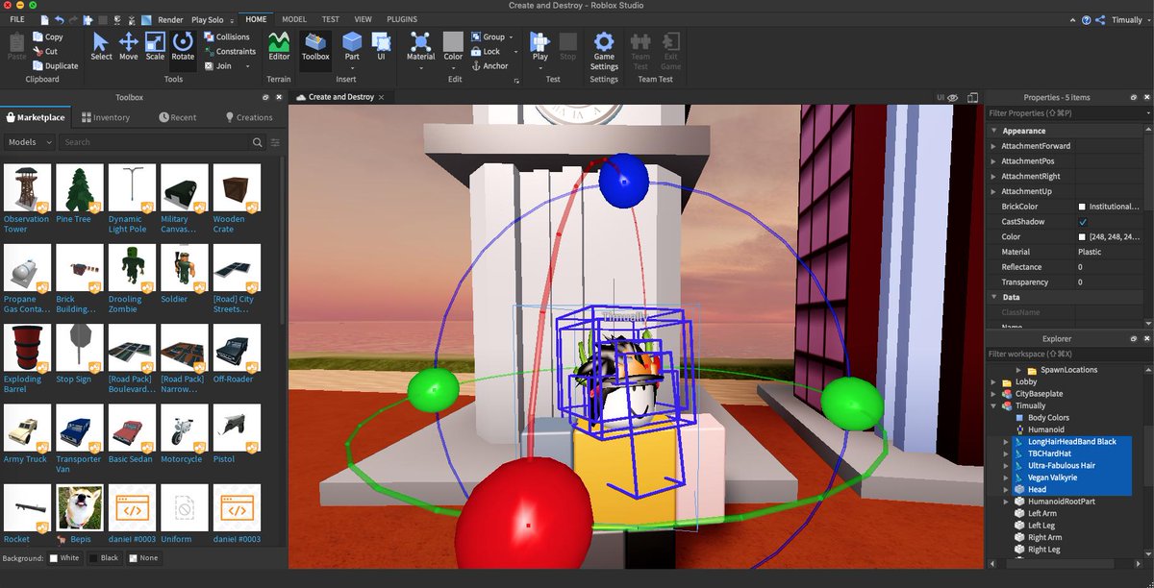This screenshot has width=1154, height=588.
Task: Open toolbox search filter options icon
Action: coord(275,142)
